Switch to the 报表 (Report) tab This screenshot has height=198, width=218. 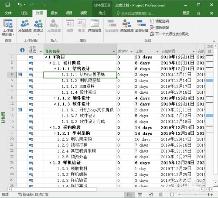[x=54, y=13]
